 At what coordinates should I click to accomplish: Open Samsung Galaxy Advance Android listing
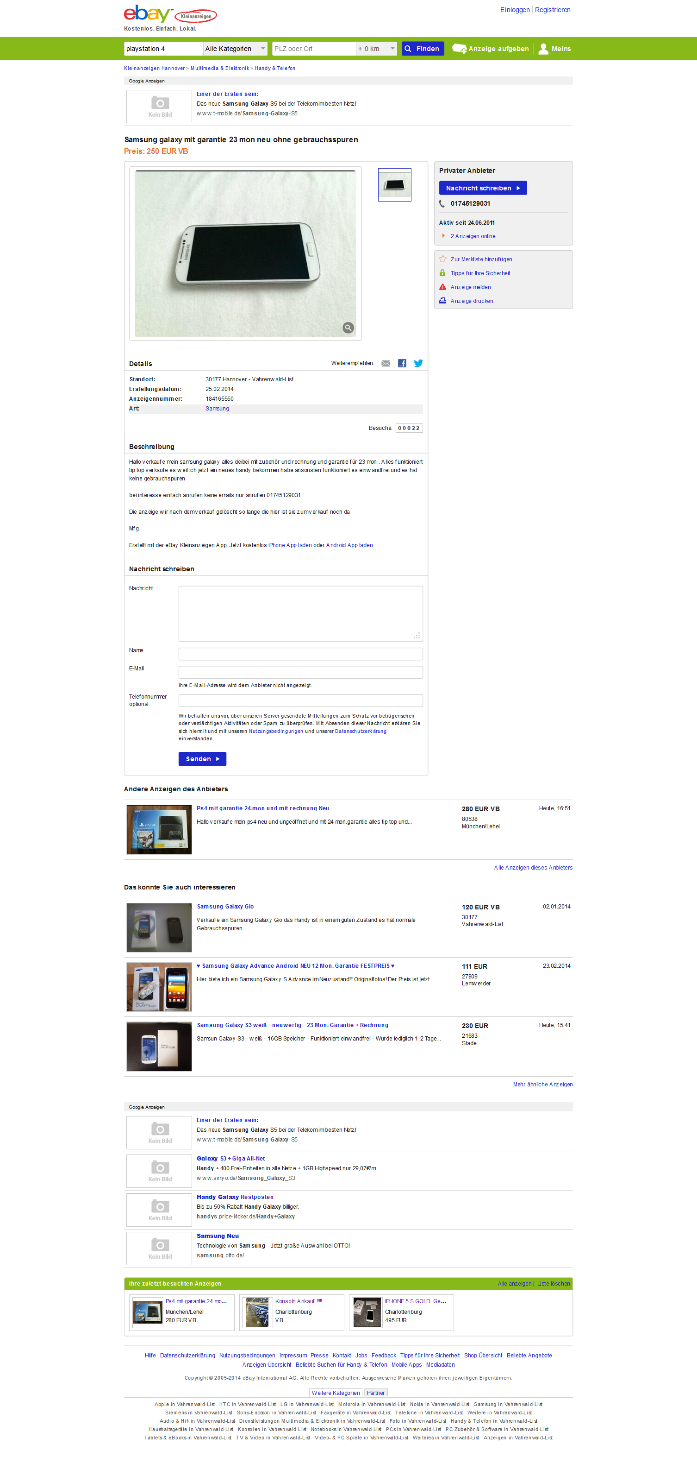(295, 966)
